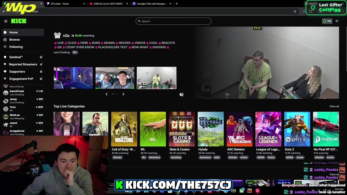The width and height of the screenshot is (347, 195).
Task: Click the Just Chatting category under xQc
Action: pos(62,52)
